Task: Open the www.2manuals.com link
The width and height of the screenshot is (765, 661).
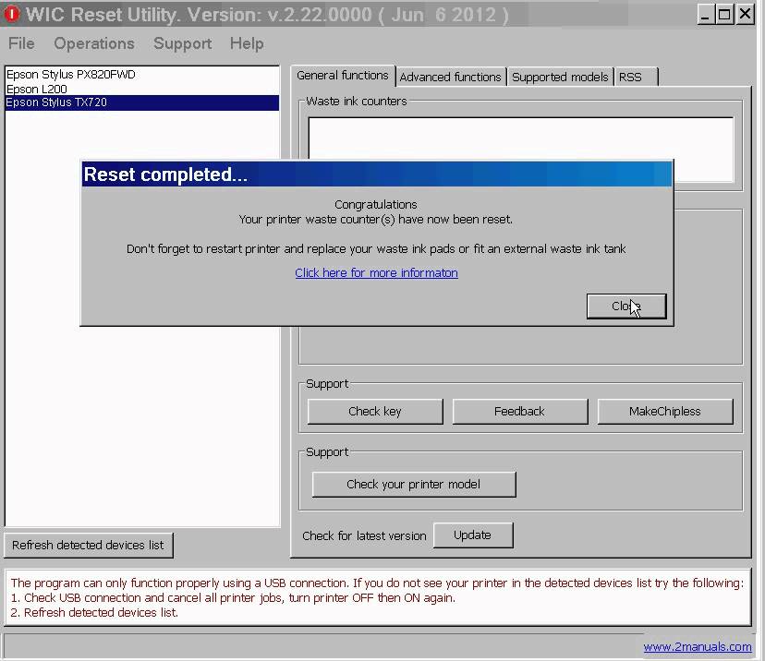Action: pyautogui.click(x=698, y=647)
